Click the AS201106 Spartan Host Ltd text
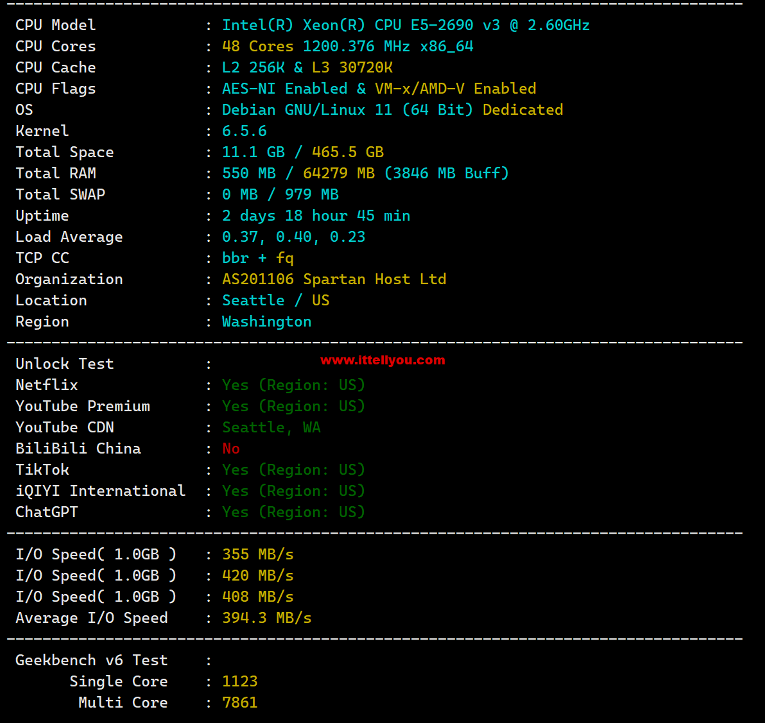The height and width of the screenshot is (723, 765). [x=334, y=279]
